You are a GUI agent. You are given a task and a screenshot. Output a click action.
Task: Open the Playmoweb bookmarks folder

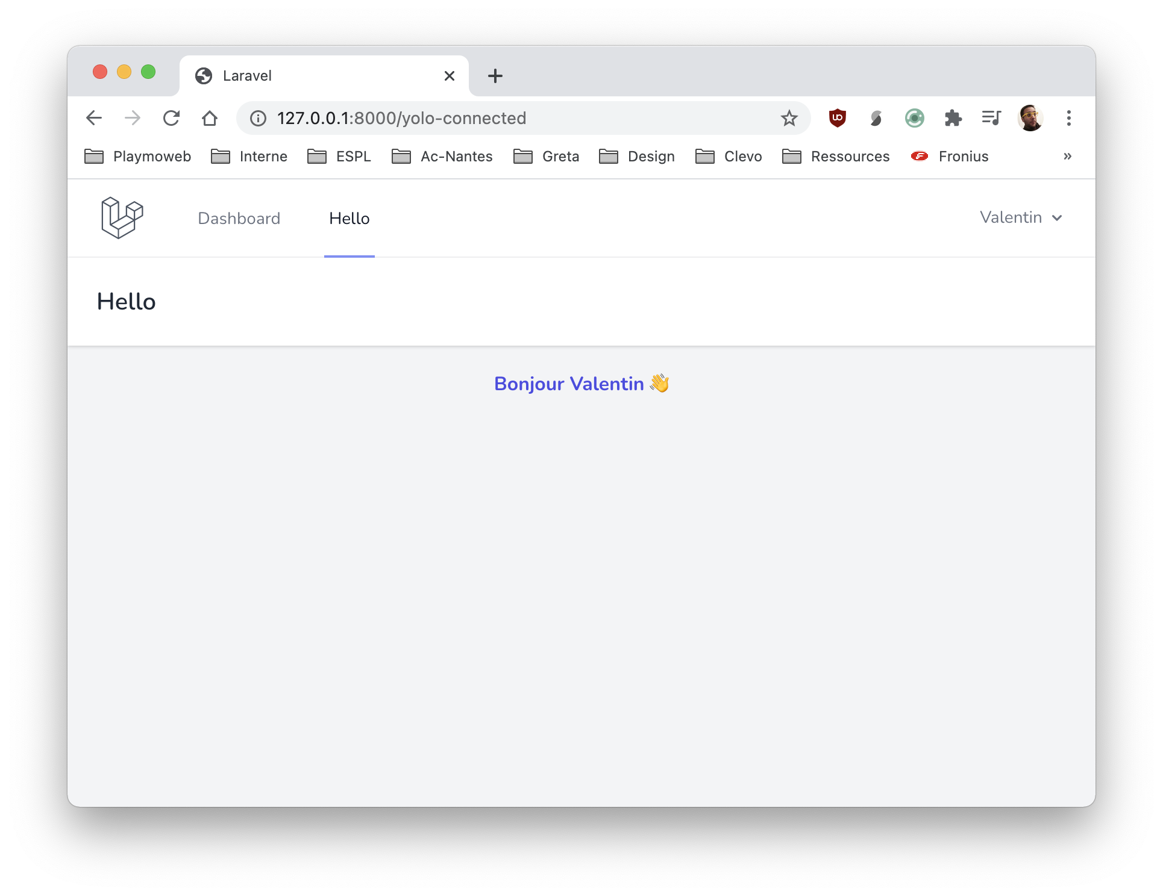[138, 157]
